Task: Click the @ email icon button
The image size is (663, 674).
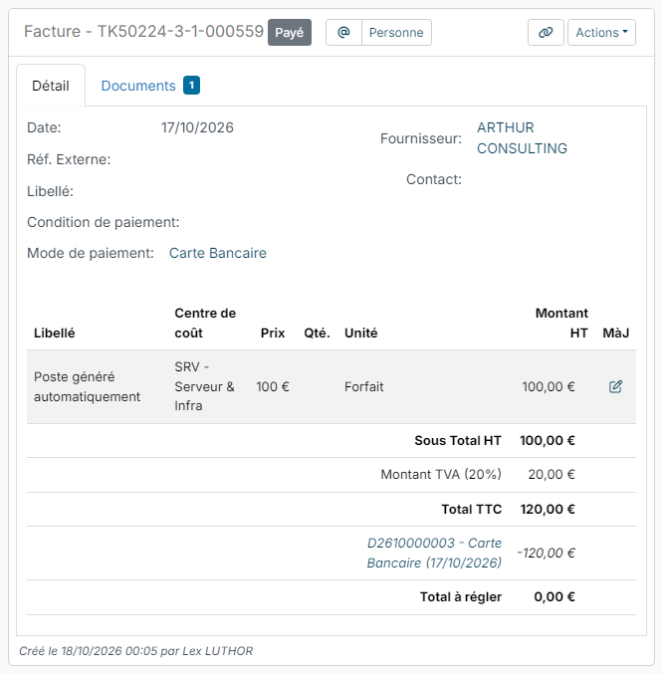Action: pos(343,32)
